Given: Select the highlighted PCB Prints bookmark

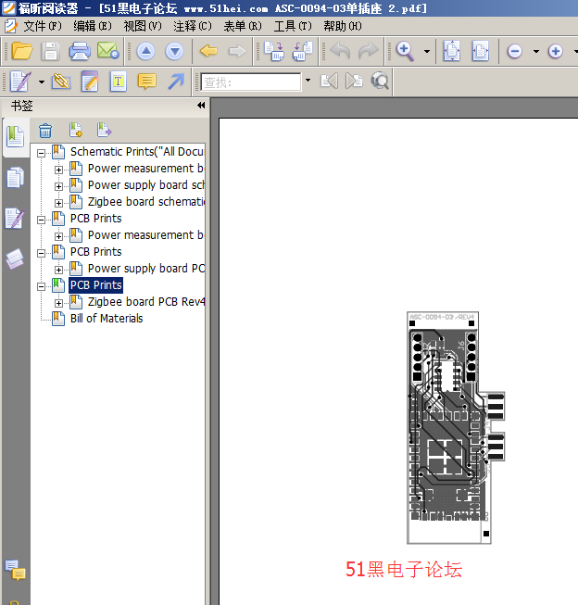Looking at the screenshot, I should [x=96, y=285].
